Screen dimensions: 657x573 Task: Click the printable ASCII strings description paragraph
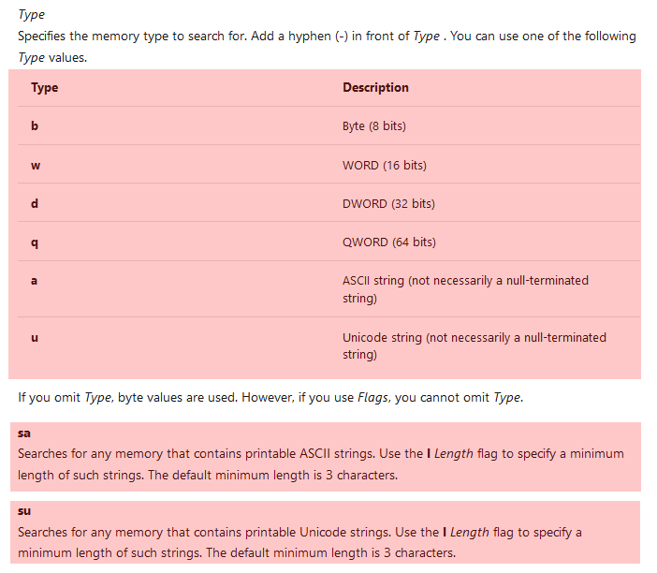click(x=321, y=464)
